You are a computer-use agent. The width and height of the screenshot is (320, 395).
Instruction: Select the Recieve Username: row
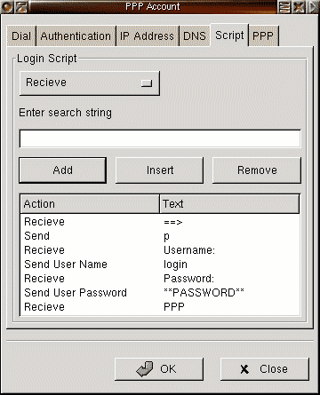click(x=160, y=250)
